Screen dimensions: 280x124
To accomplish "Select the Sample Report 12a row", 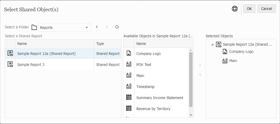I will tap(46, 54).
